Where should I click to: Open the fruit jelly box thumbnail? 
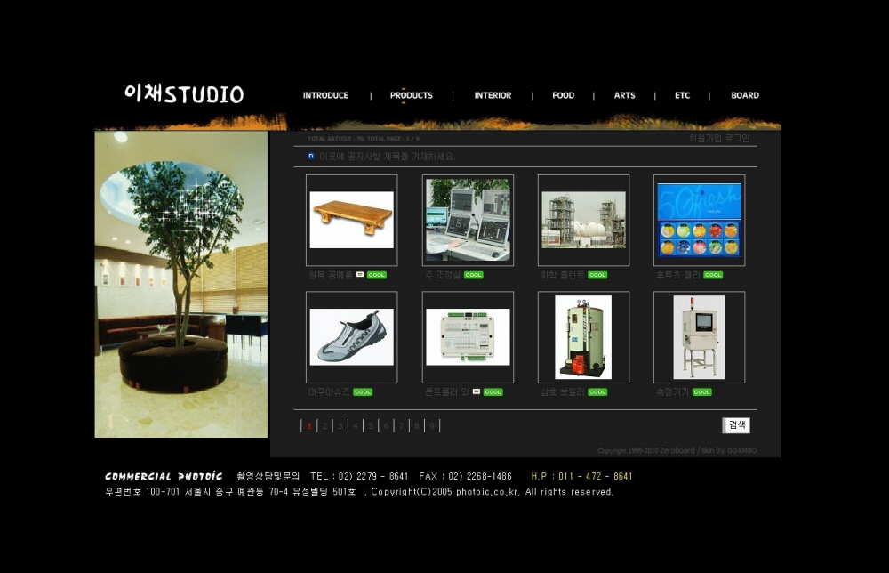699,220
